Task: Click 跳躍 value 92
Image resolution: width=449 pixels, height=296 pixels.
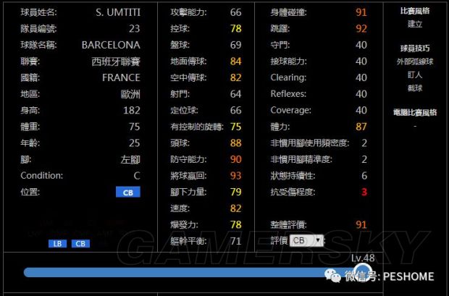Action: pos(361,29)
